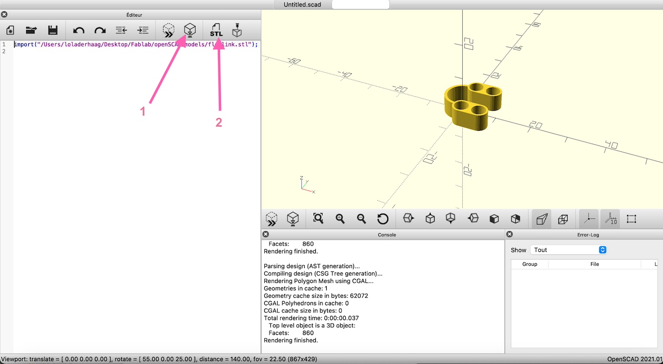This screenshot has width=663, height=364.
Task: Click the File column header
Action: 594,264
